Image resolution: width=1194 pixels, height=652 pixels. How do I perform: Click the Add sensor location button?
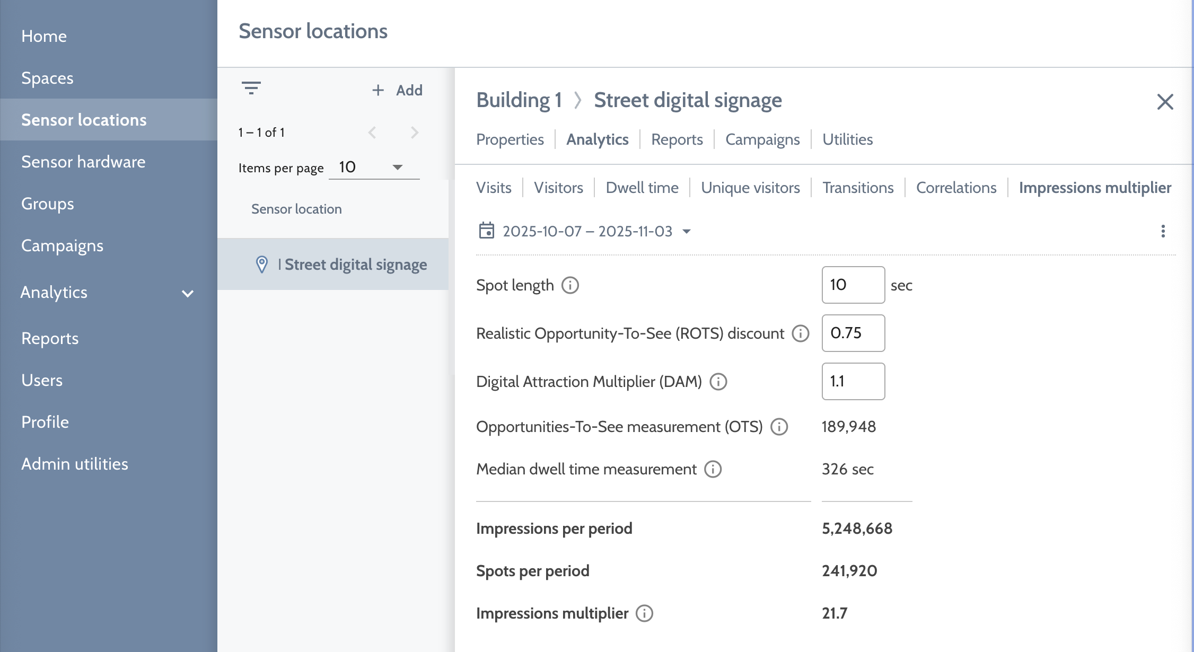pos(398,90)
